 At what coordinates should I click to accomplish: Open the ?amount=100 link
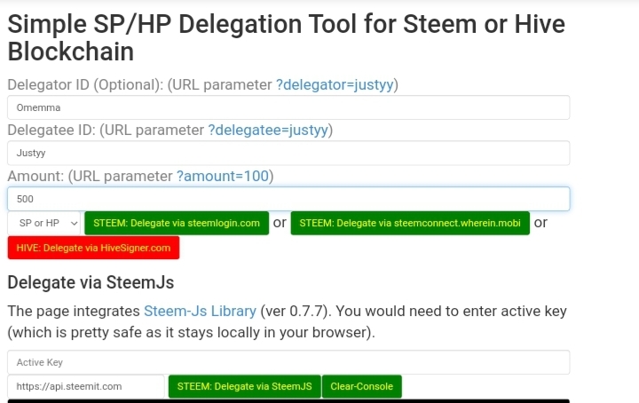click(223, 176)
